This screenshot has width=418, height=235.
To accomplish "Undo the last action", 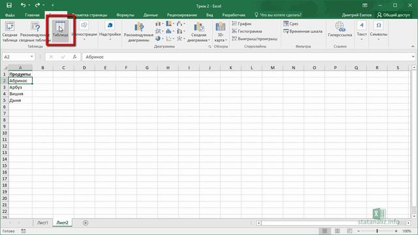I will (x=24, y=5).
